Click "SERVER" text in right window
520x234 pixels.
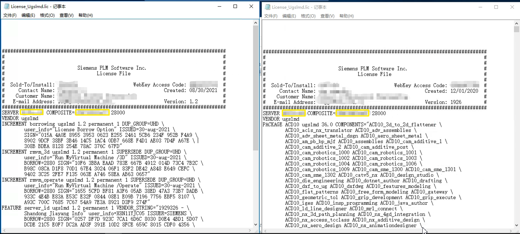click(x=271, y=113)
